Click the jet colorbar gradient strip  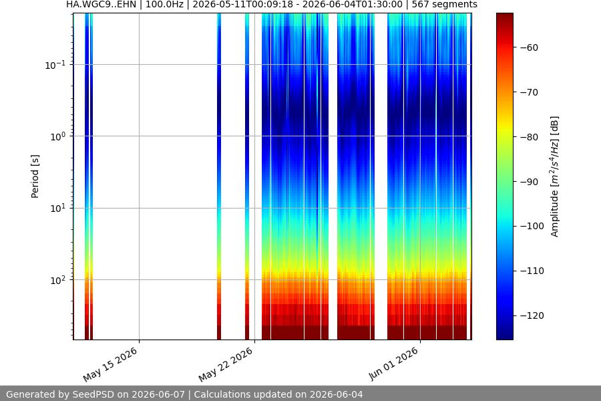[x=504, y=176]
